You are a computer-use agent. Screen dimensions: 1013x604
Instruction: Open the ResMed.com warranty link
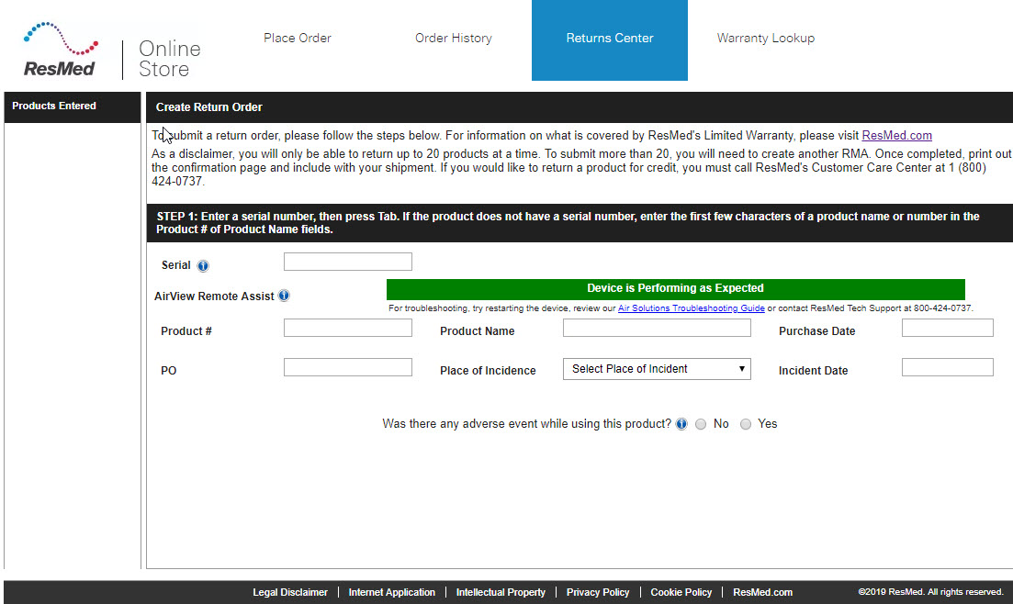(896, 136)
